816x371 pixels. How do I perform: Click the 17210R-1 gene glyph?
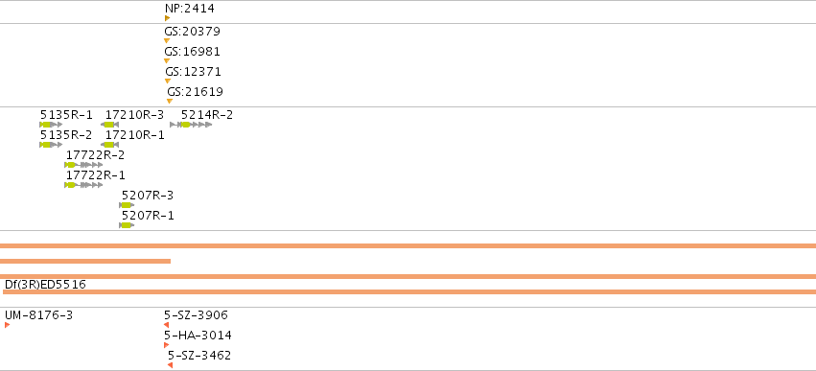coord(110,145)
